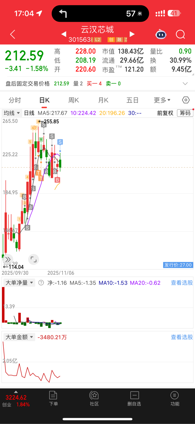
Task: Tap the 20:196.26 moving average label
Action: tap(112, 113)
